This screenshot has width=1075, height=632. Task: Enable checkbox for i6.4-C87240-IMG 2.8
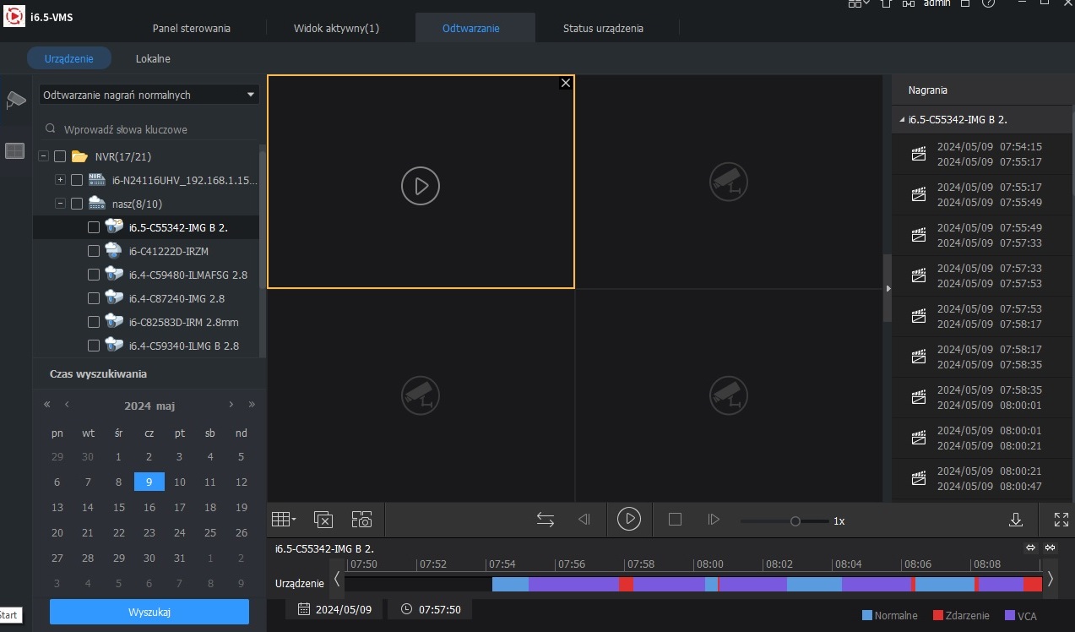pos(94,298)
